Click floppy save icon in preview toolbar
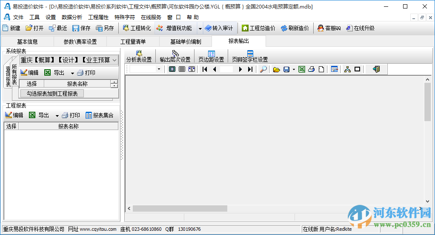The width and height of the screenshot is (435, 235). click(x=286, y=69)
